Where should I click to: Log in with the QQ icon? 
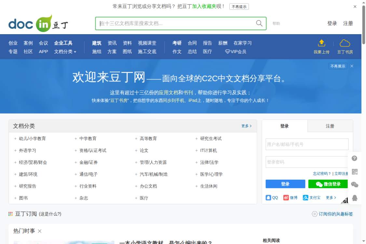pos(268,198)
